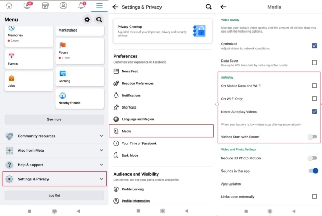Uncheck Never Autoplay Videos
The image size is (322, 216).
(314, 112)
